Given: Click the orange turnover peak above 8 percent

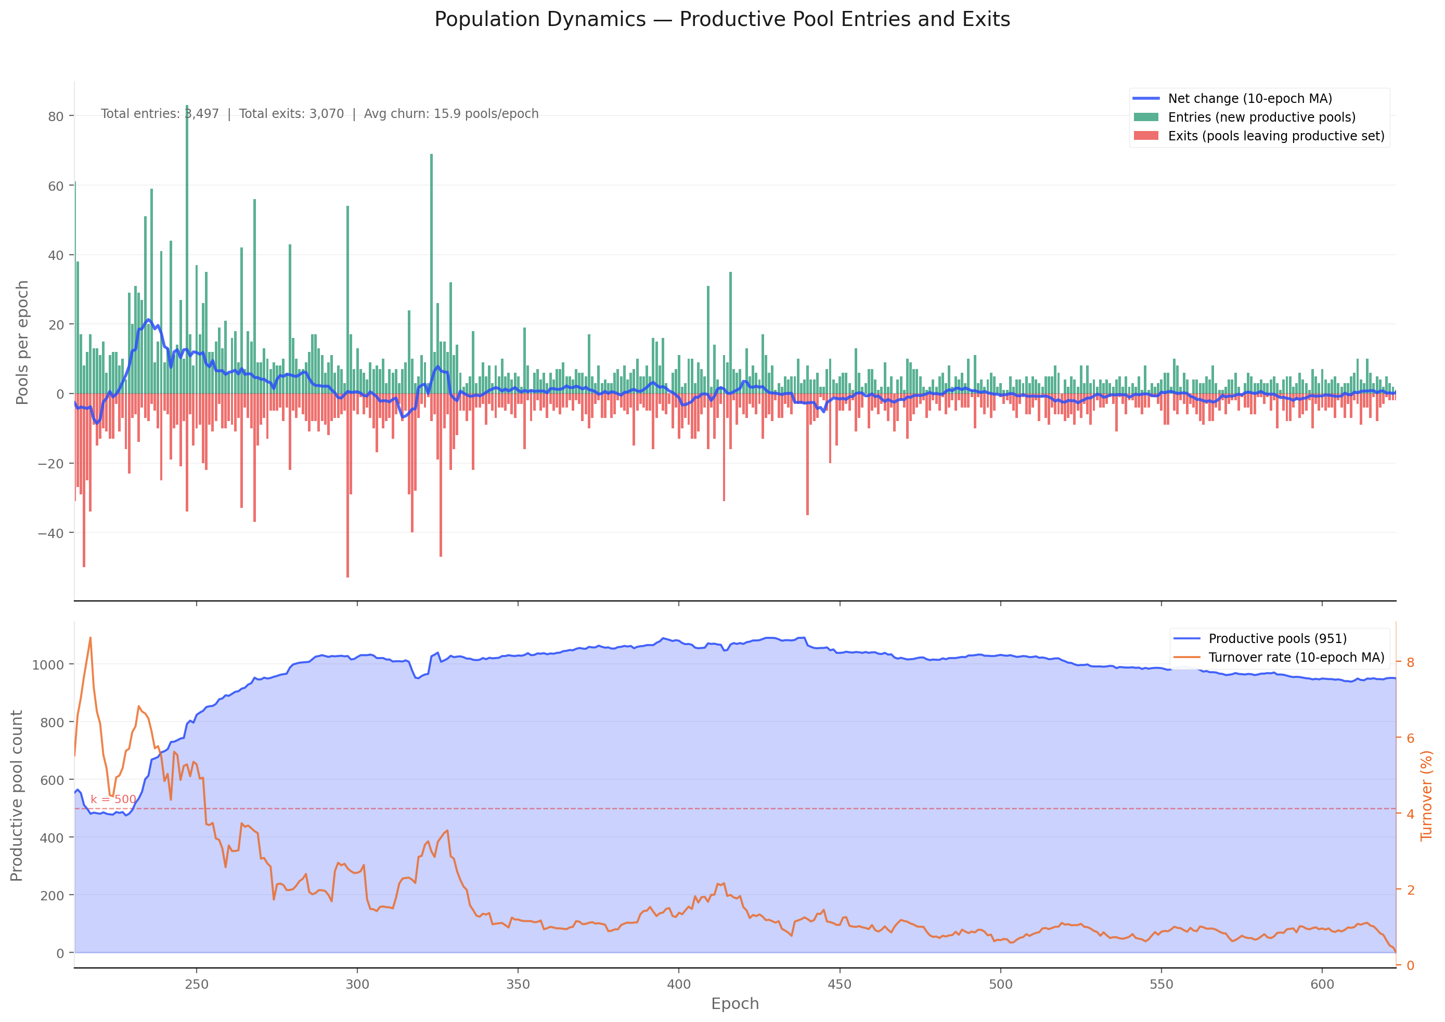Looking at the screenshot, I should click(90, 638).
